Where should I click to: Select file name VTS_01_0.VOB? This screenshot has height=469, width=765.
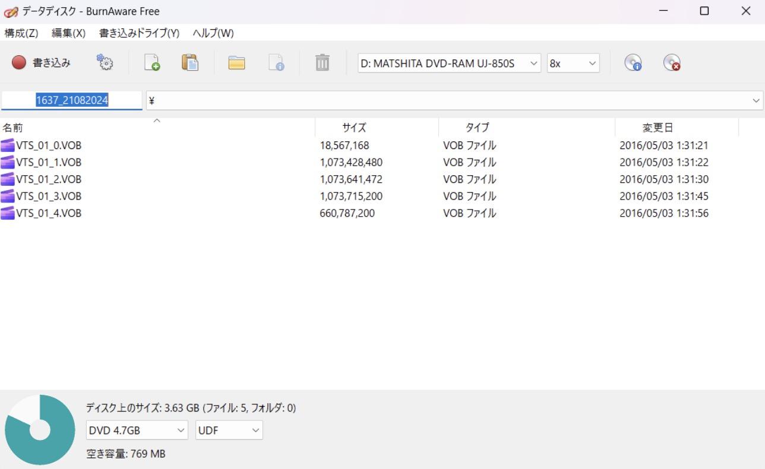click(x=49, y=145)
